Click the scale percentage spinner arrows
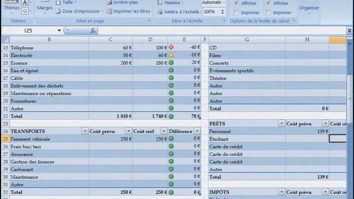The height and width of the screenshot is (199, 354). pos(222,12)
